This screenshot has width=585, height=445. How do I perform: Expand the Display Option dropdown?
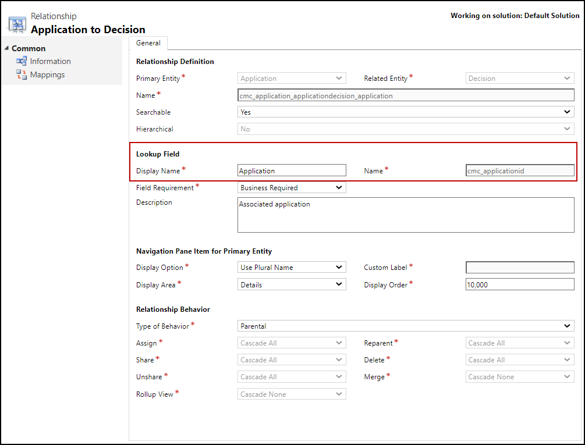coord(292,268)
